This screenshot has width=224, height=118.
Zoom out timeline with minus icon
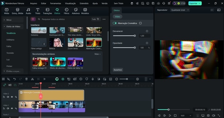pos(116,79)
